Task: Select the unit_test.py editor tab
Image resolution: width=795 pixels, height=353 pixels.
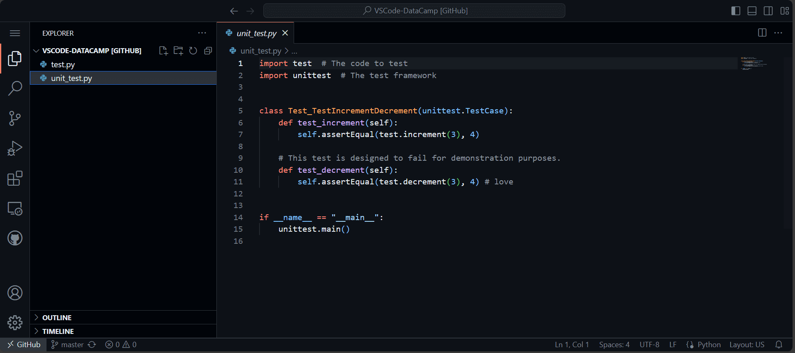Action: tap(255, 33)
